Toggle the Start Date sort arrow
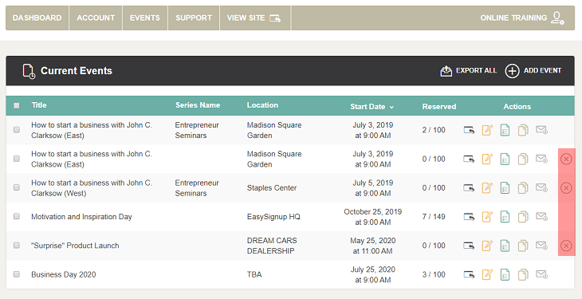 391,108
